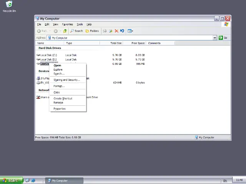Expand the Address bar dropdown
246x184 pixels.
(x=214, y=38)
